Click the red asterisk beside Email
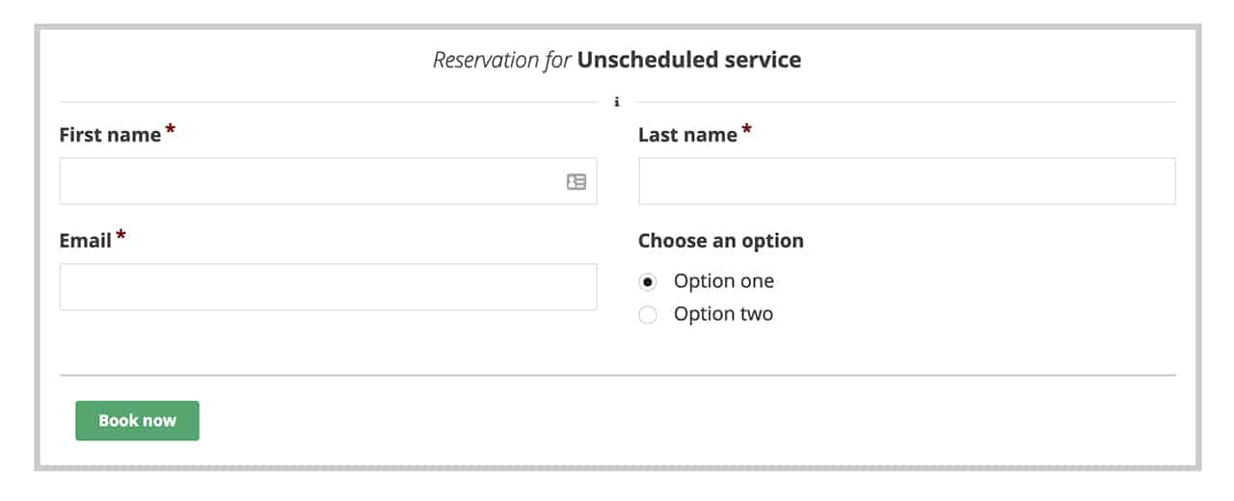 [121, 236]
